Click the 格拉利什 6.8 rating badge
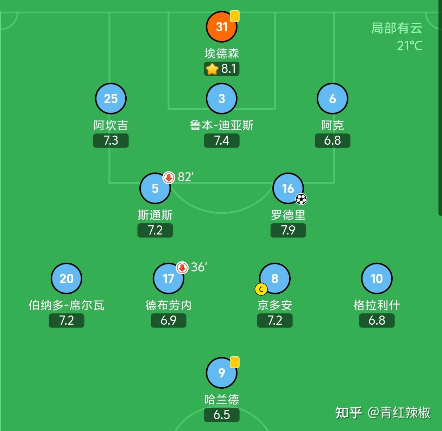Viewport: 442px width, 431px height. [x=377, y=321]
